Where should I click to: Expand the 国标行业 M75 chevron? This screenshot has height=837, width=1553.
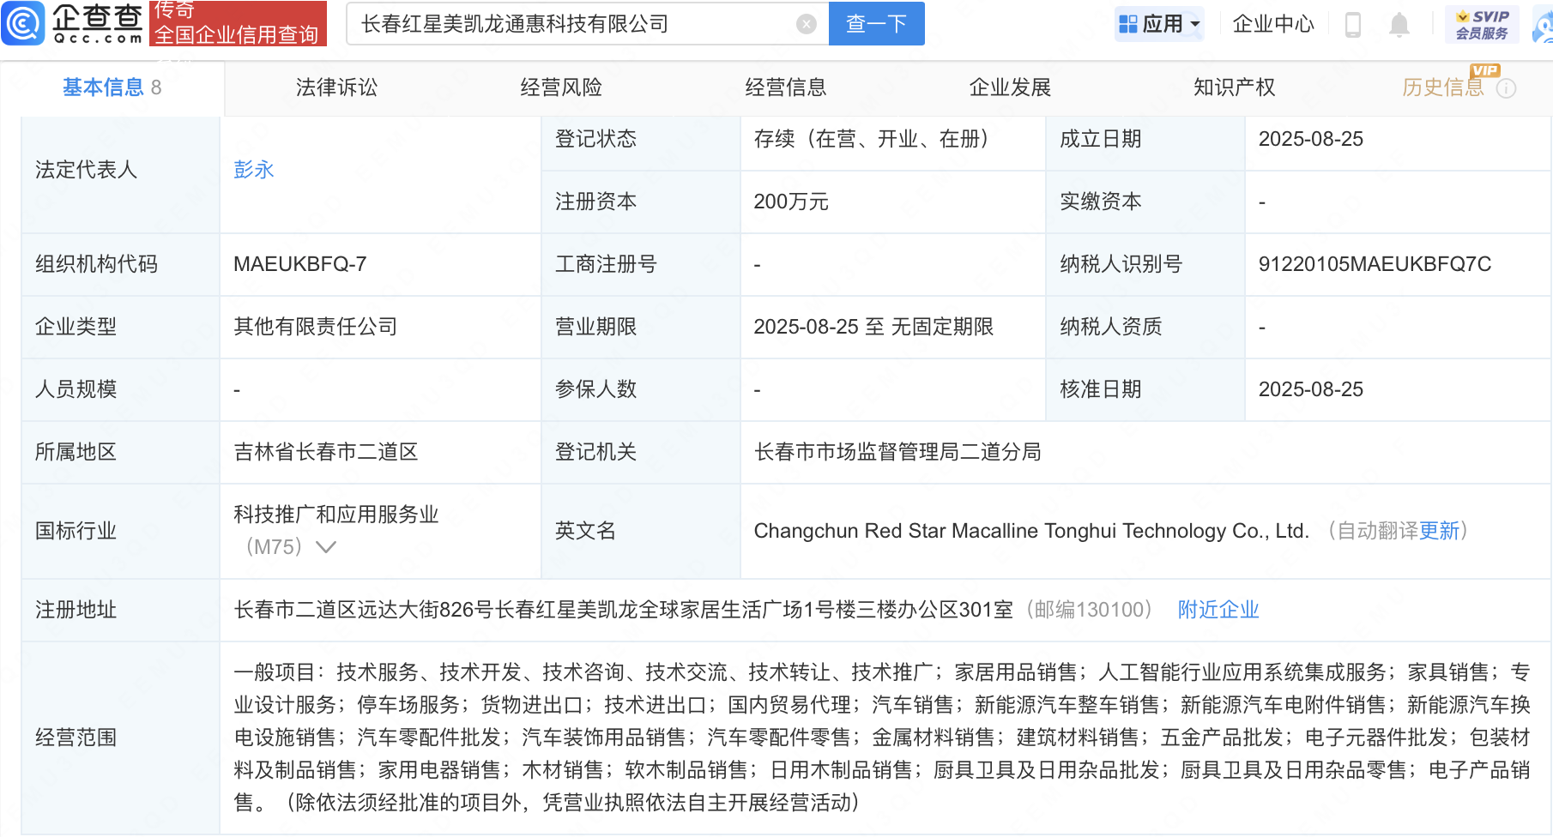coord(326,547)
